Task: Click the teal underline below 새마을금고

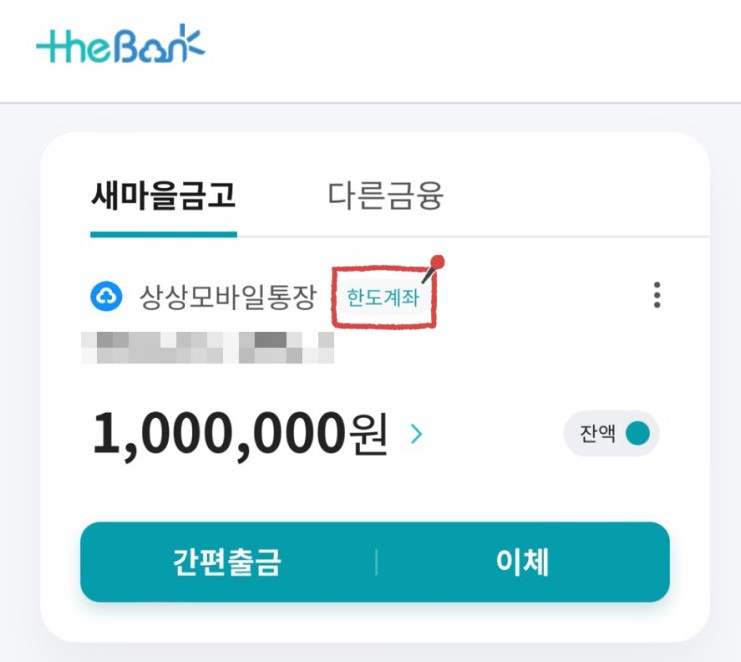Action: 163,234
